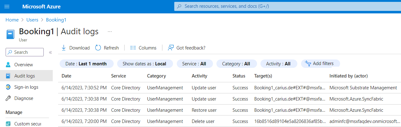Click the Audit logs book icon in sidebar
The width and height of the screenshot is (401, 127).
8,76
